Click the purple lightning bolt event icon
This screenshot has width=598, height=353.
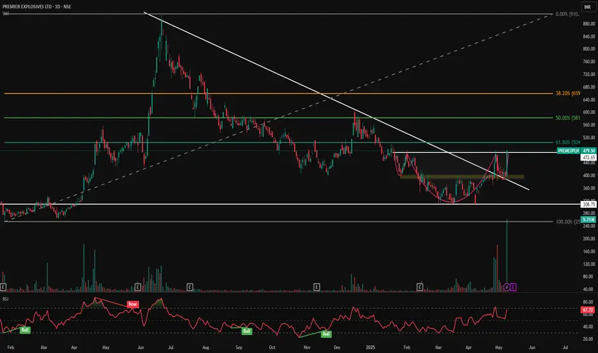pos(507,287)
